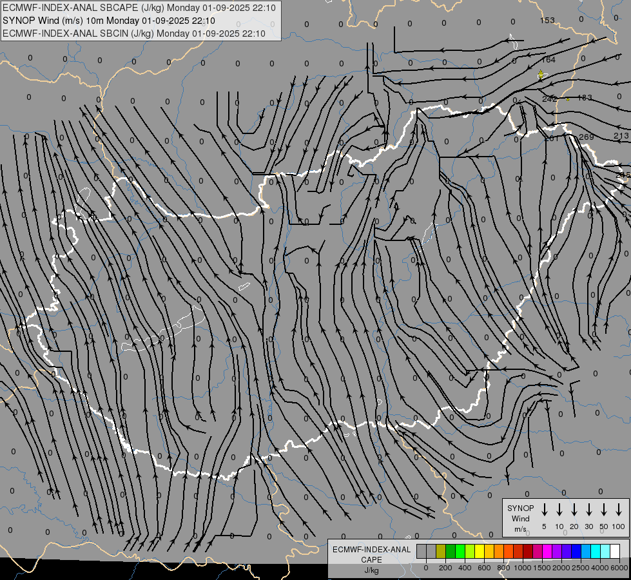Select the dark green CAPE swatch

(451, 551)
